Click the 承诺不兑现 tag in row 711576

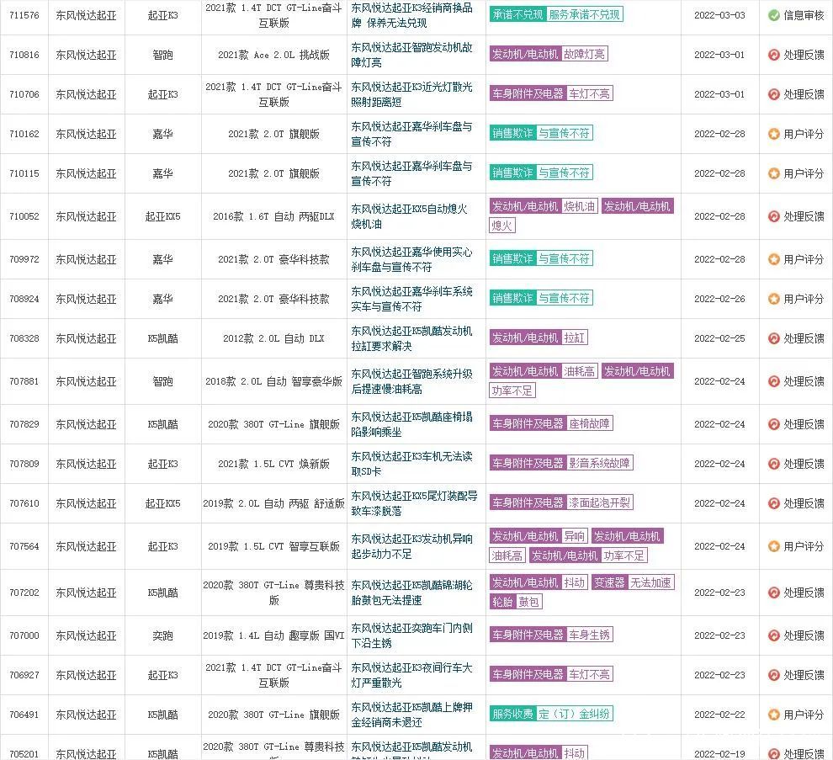point(517,14)
